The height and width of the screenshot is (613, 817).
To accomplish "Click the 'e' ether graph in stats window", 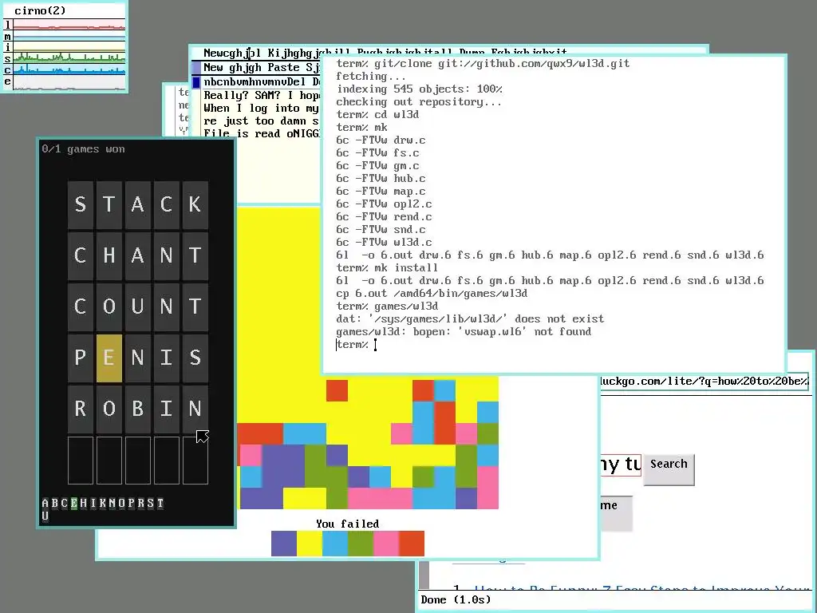I will (69, 82).
